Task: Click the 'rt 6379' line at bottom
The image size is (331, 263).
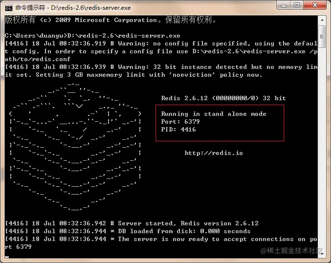Action: pyautogui.click(x=18, y=247)
